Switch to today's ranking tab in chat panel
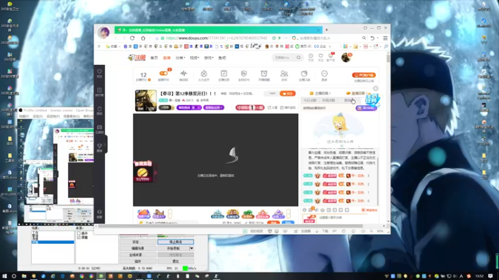 tap(309, 100)
